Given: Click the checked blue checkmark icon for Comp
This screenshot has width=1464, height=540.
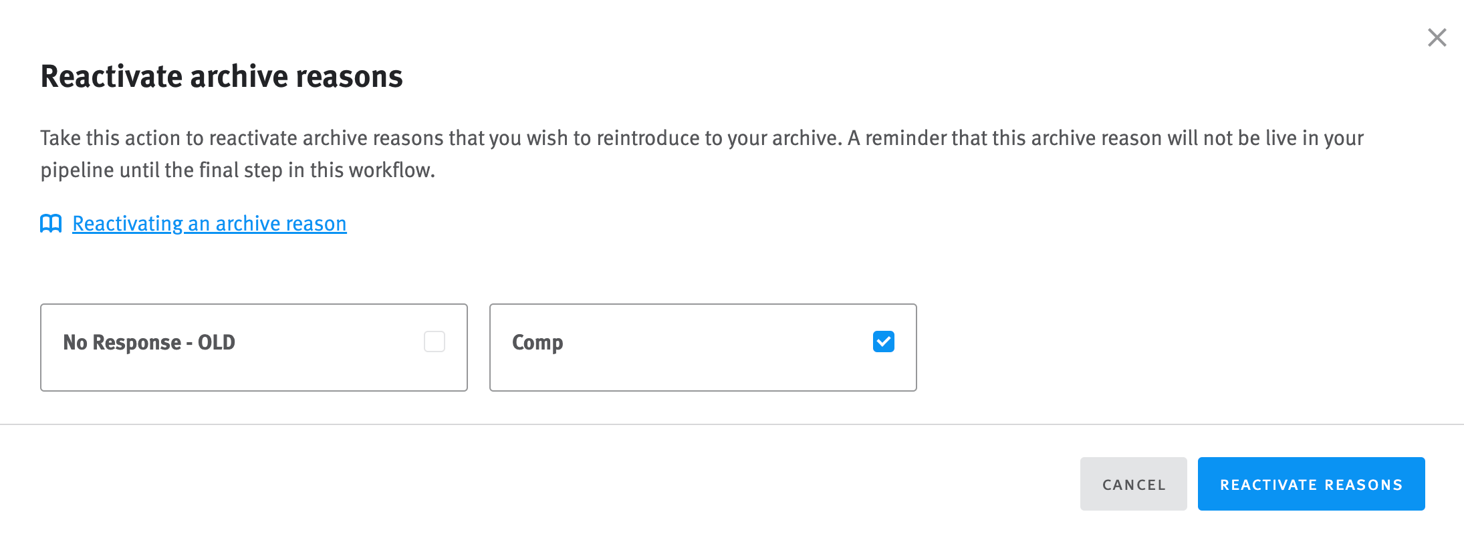Looking at the screenshot, I should tap(884, 342).
